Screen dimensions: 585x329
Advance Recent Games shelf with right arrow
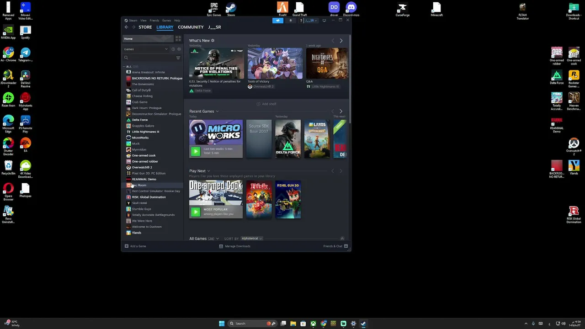[x=341, y=111]
